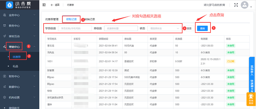
Task: Click the 已过期 status tag
Action: pos(230,61)
